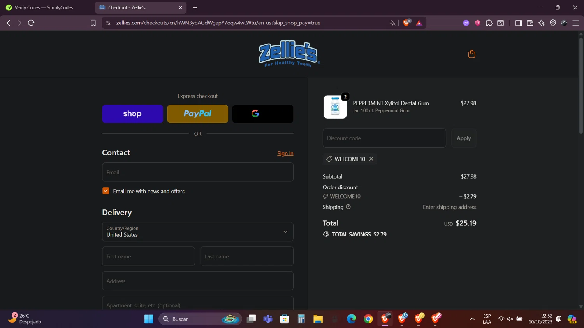Click the muted volume tray icon
The height and width of the screenshot is (328, 584).
[x=510, y=319]
